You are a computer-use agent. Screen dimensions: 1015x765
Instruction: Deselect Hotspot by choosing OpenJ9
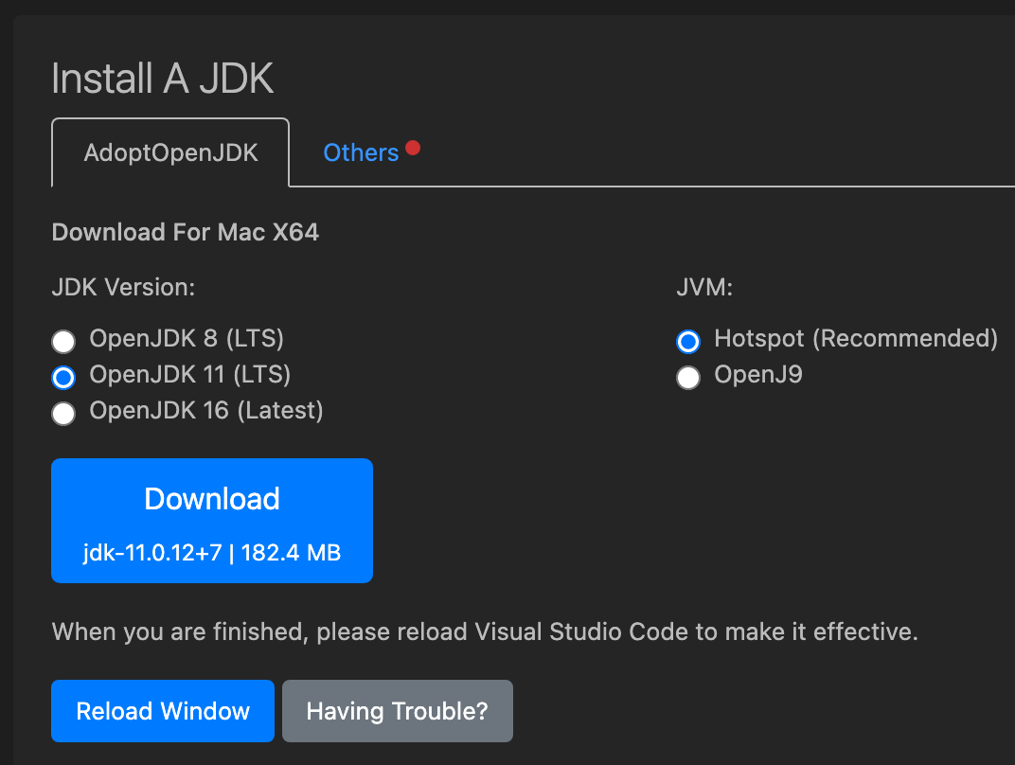point(687,375)
